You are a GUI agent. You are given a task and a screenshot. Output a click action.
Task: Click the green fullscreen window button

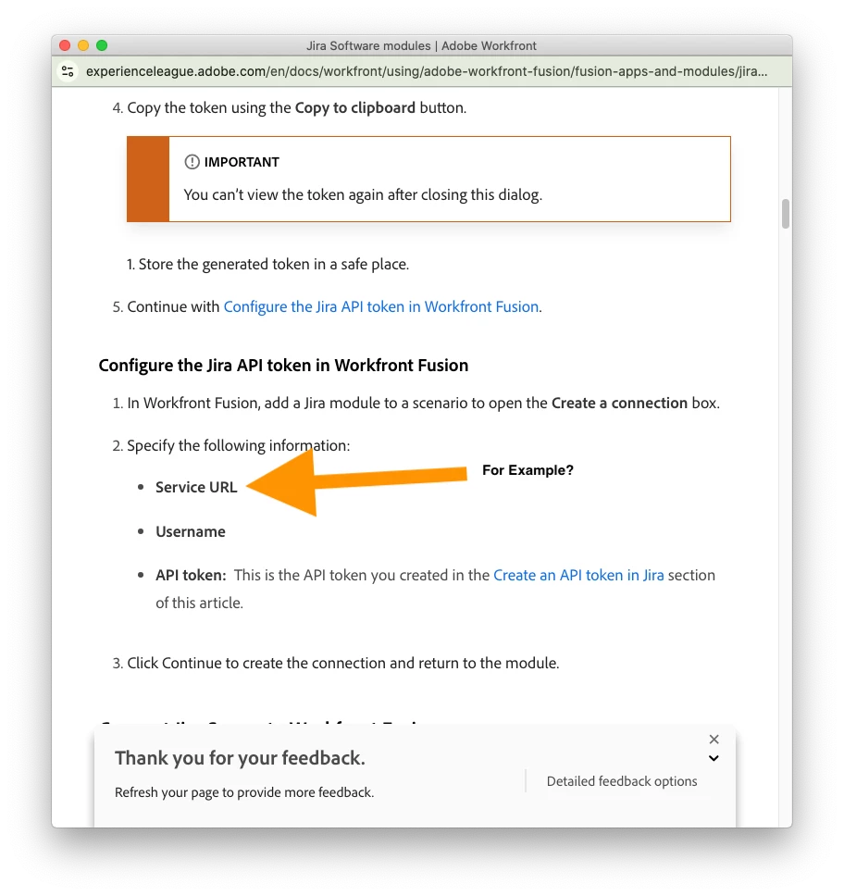[x=102, y=45]
